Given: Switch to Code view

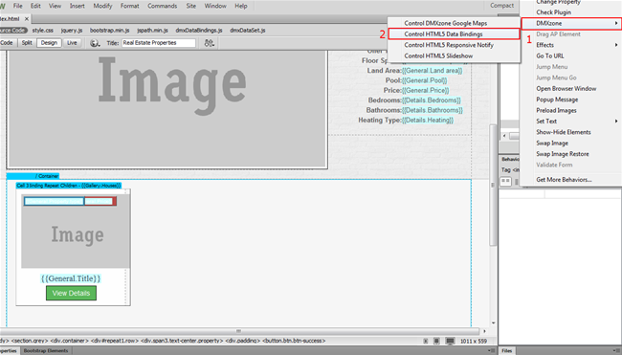Looking at the screenshot, I should [7, 43].
